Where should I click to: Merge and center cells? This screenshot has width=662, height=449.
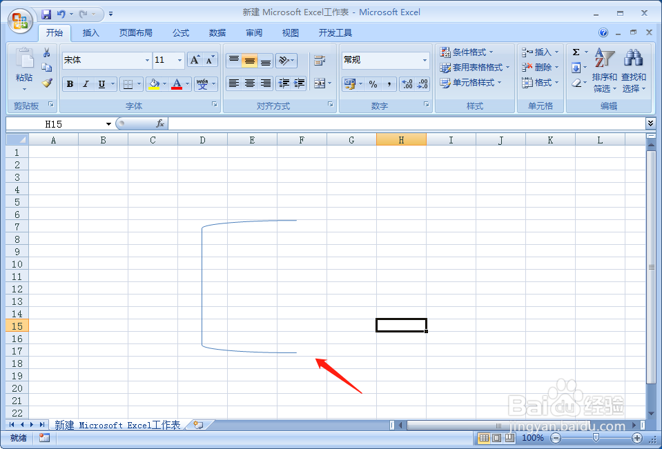(x=320, y=83)
